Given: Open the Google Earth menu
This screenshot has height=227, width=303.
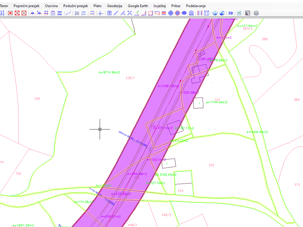Looking at the screenshot, I should 138,6.
